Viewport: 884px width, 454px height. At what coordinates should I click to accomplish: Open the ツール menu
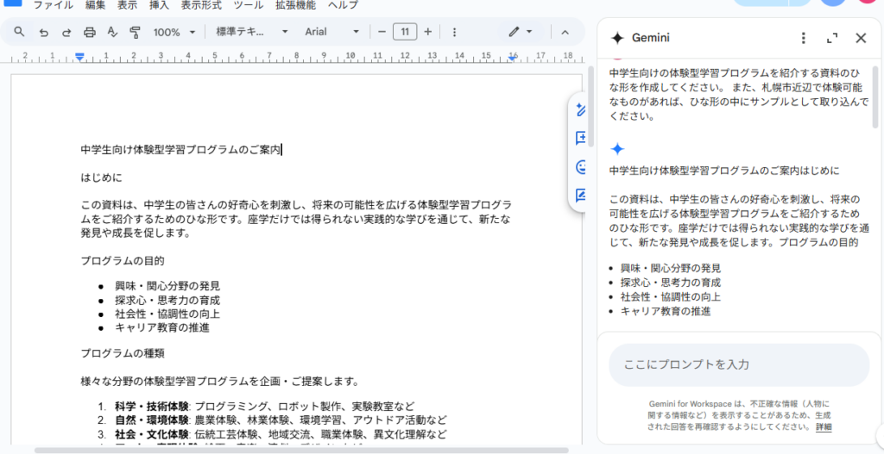click(x=248, y=6)
